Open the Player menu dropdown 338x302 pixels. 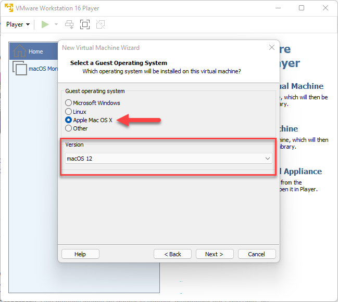[18, 24]
